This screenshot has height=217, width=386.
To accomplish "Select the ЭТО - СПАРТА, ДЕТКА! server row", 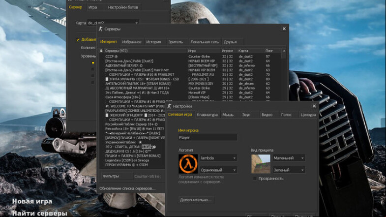I will [x=132, y=147].
